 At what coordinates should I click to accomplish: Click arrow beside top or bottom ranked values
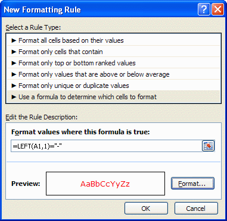click(x=14, y=63)
